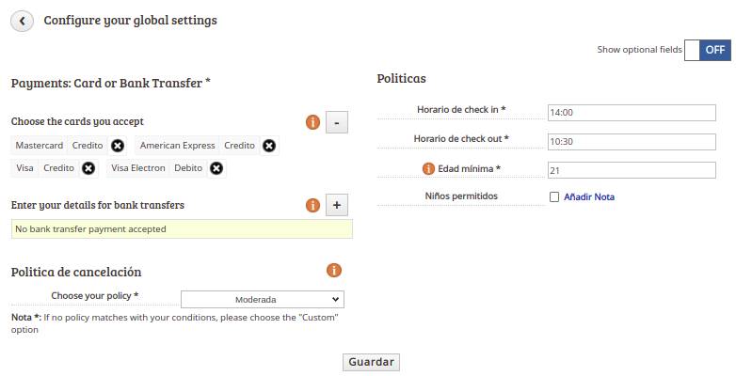This screenshot has width=736, height=376.
Task: Click the Edad mínima input field
Action: pyautogui.click(x=632, y=170)
